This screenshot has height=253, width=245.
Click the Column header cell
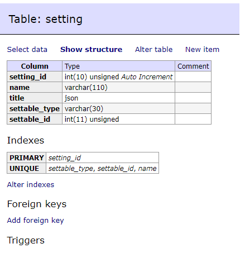point(35,66)
